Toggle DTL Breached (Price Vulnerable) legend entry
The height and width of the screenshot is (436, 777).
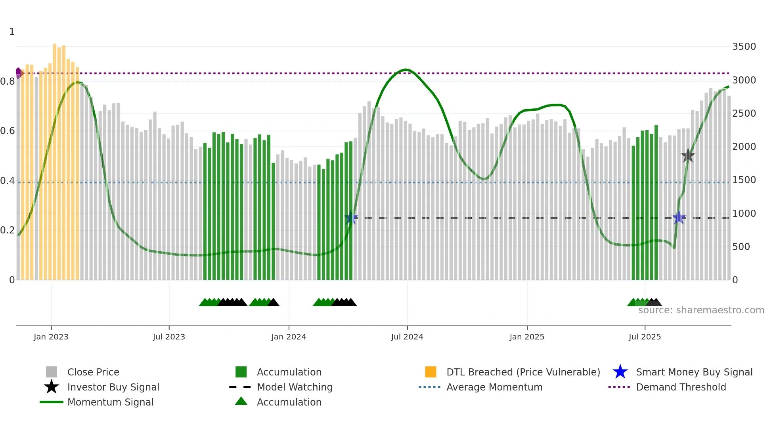pyautogui.click(x=523, y=372)
